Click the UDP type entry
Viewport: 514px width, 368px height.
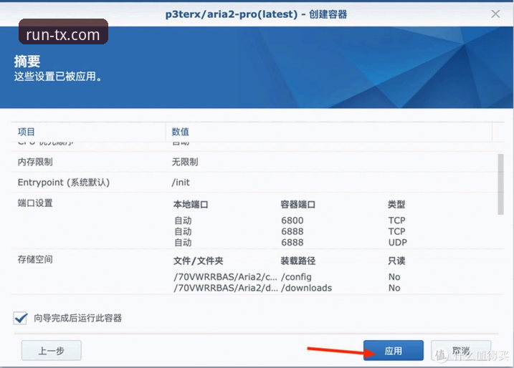coord(397,242)
